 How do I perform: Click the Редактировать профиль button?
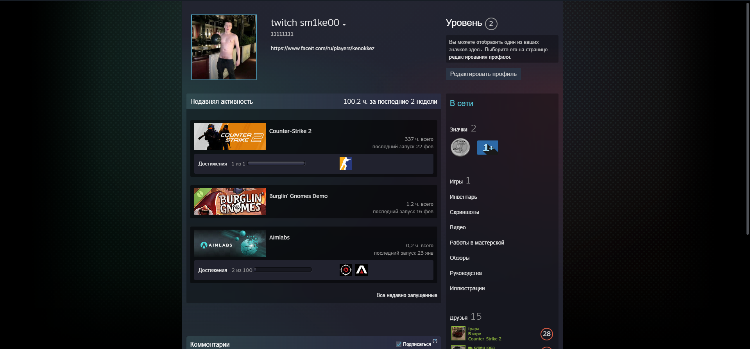point(483,74)
